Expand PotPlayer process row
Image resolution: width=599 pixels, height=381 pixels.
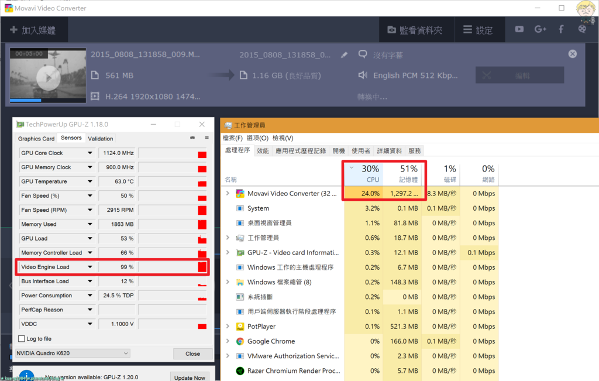pyautogui.click(x=228, y=326)
